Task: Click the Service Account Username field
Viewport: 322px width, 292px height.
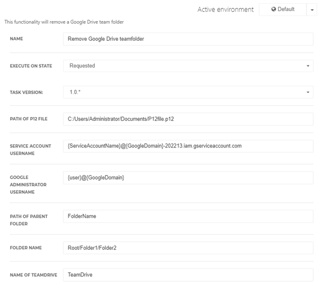Action: (188, 146)
